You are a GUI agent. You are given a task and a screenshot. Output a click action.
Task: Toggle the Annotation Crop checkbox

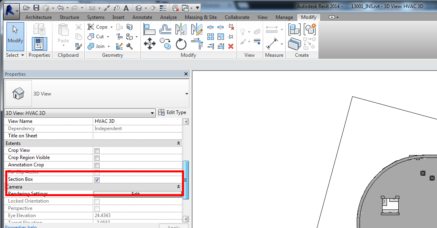point(97,165)
